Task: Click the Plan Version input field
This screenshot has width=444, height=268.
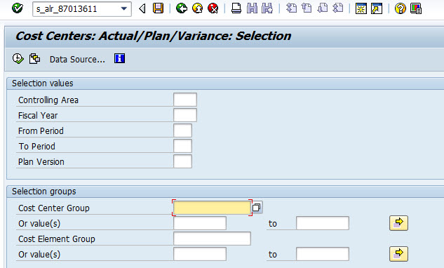Action: coord(182,161)
